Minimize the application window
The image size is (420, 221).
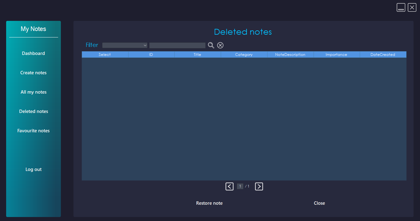pos(401,7)
